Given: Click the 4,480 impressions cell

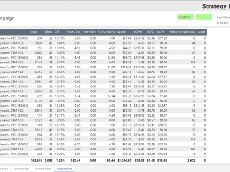Looking at the screenshot, I should click(x=38, y=149).
